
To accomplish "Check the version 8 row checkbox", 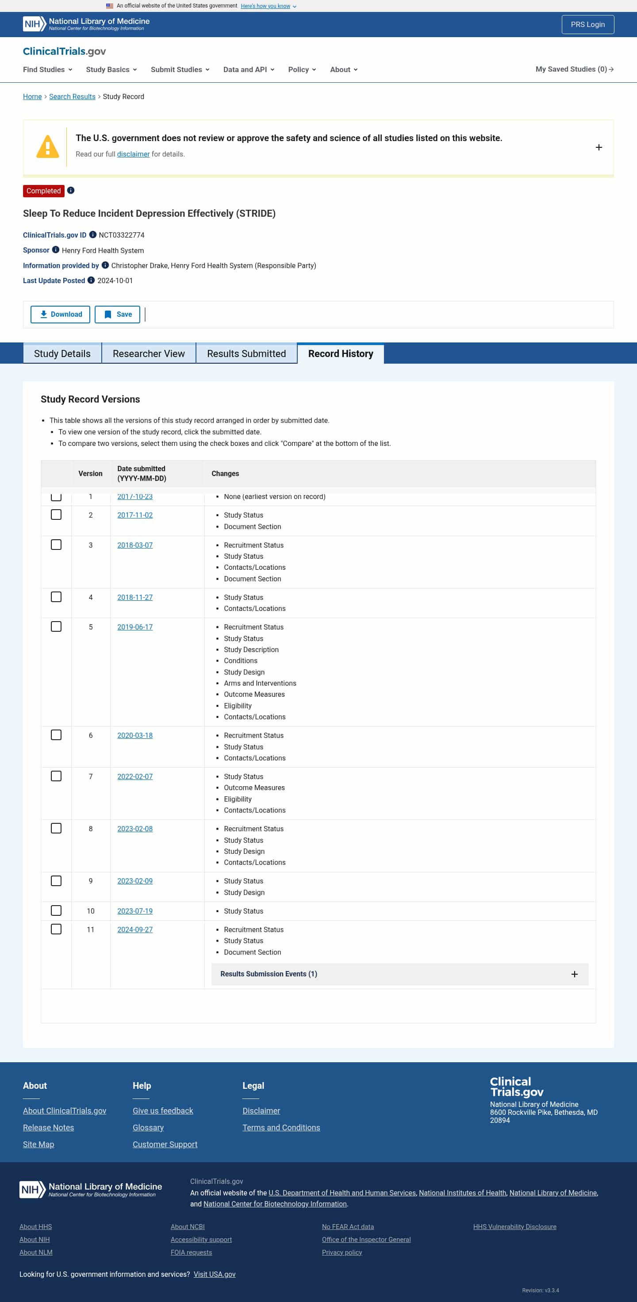I will [56, 829].
